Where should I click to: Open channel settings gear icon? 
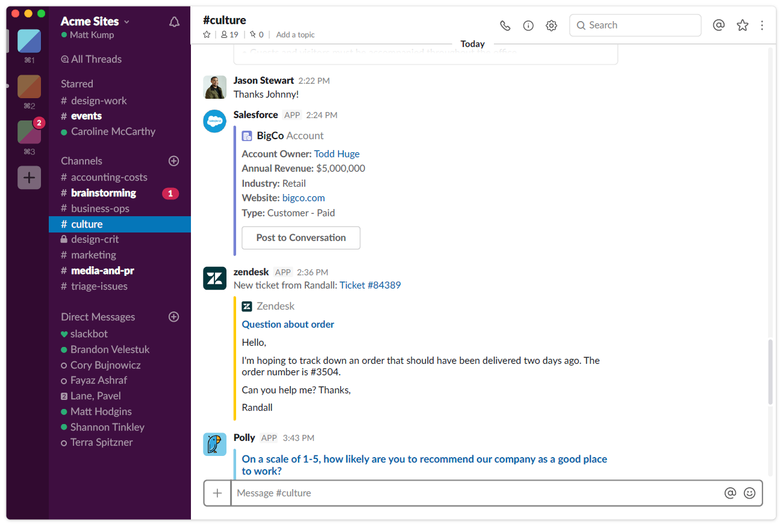tap(551, 25)
